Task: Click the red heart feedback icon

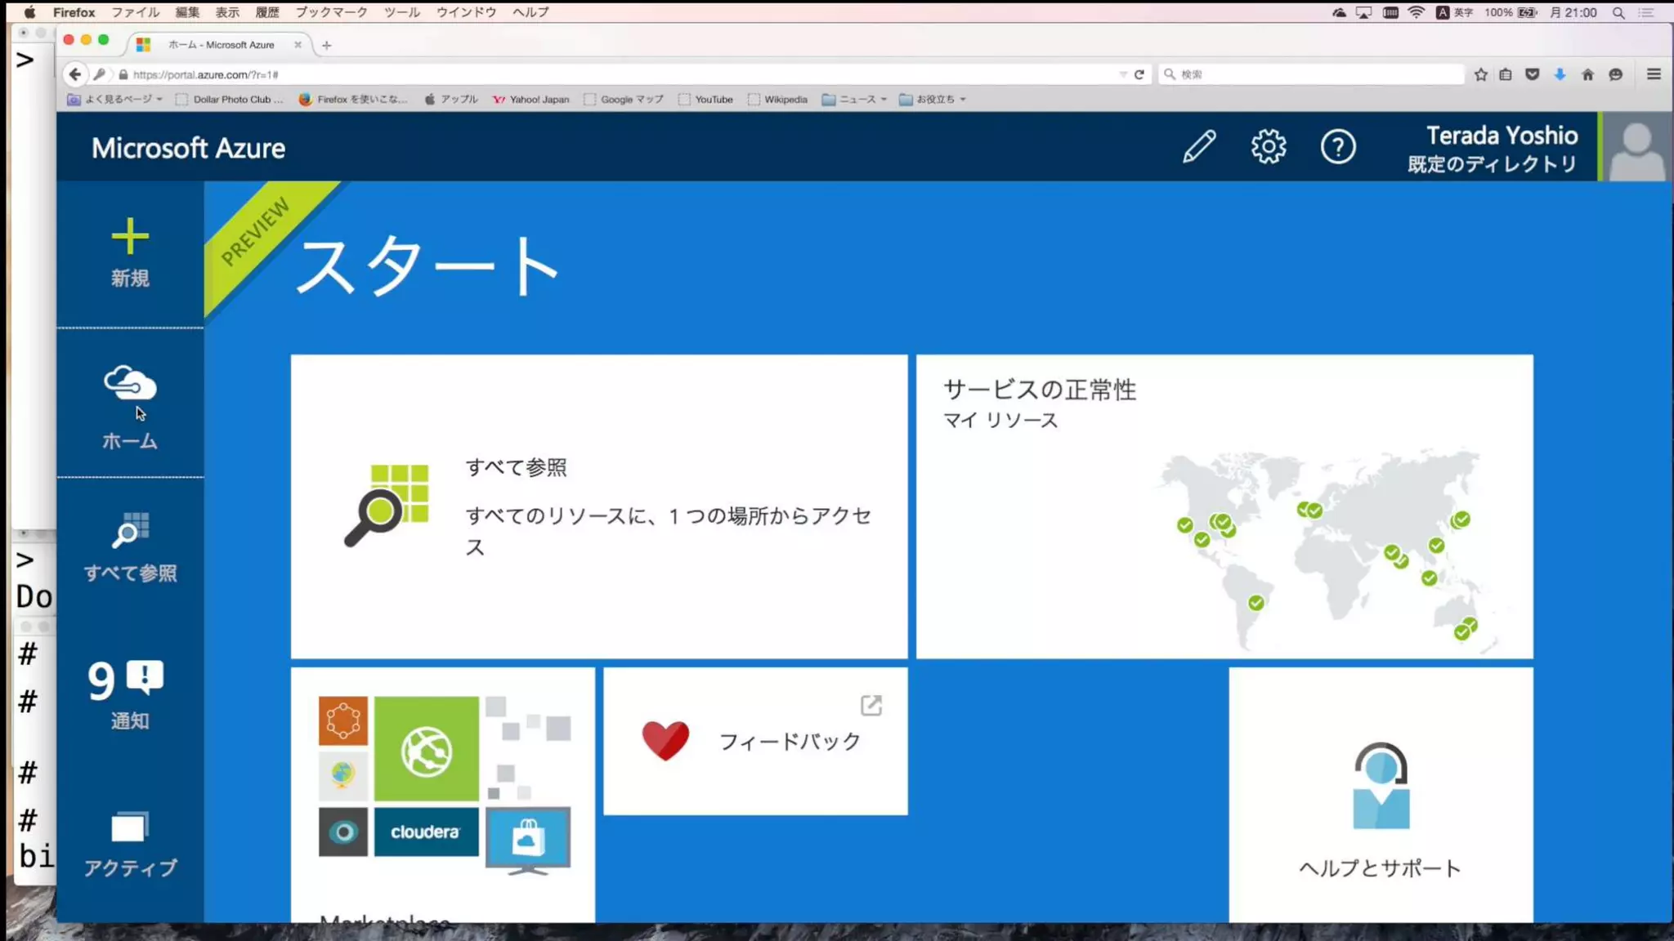Action: coord(665,741)
